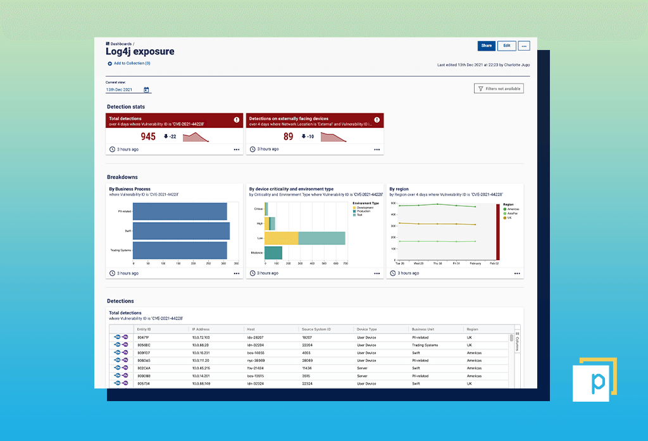This screenshot has height=441, width=648.
Task: Select the Trading Systems business unit cell
Action: click(425, 345)
